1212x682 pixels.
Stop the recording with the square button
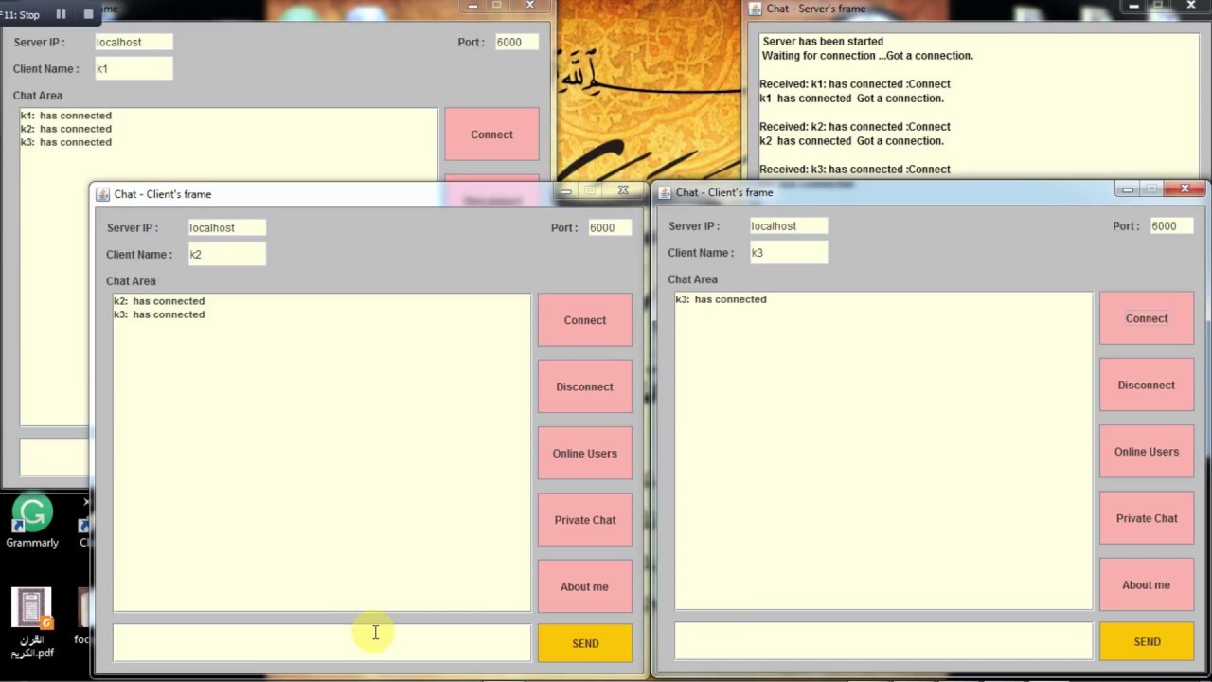(88, 14)
